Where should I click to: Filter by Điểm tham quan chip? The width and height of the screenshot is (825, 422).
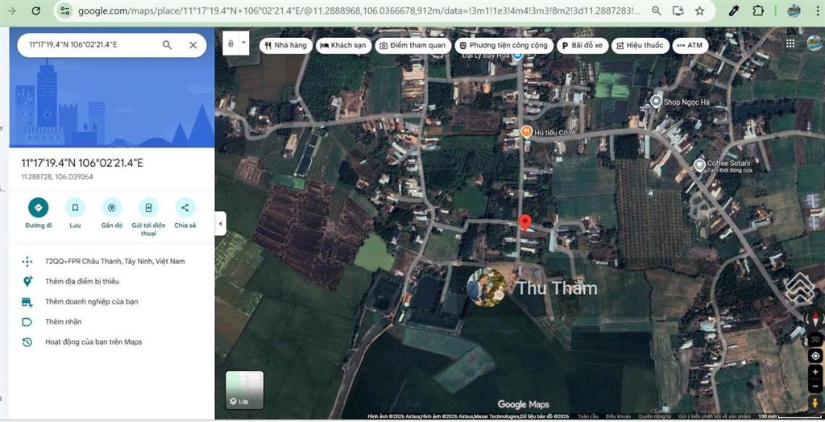[x=413, y=45]
